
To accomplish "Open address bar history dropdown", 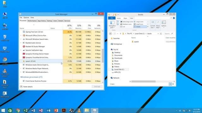I will pyautogui.click(x=158, y=34).
